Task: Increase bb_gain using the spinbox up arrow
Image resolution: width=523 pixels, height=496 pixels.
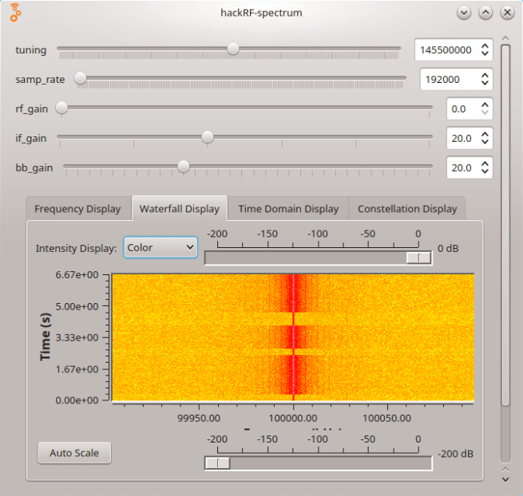Action: [485, 163]
